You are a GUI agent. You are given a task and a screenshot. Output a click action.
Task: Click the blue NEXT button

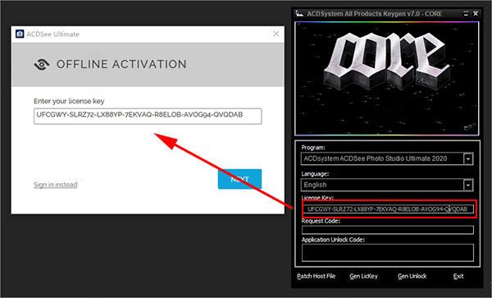point(239,179)
